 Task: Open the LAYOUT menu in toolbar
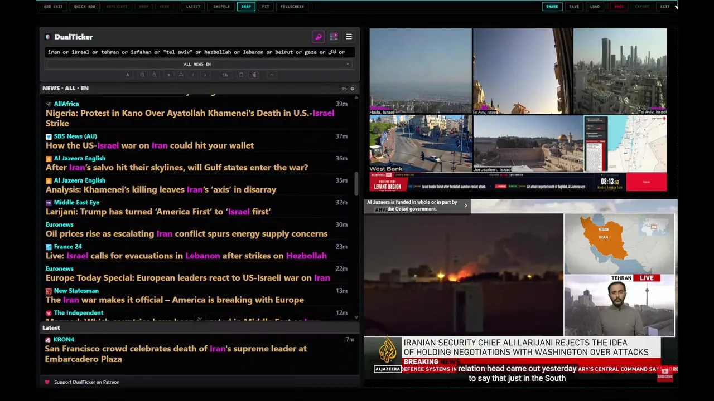pos(193,7)
